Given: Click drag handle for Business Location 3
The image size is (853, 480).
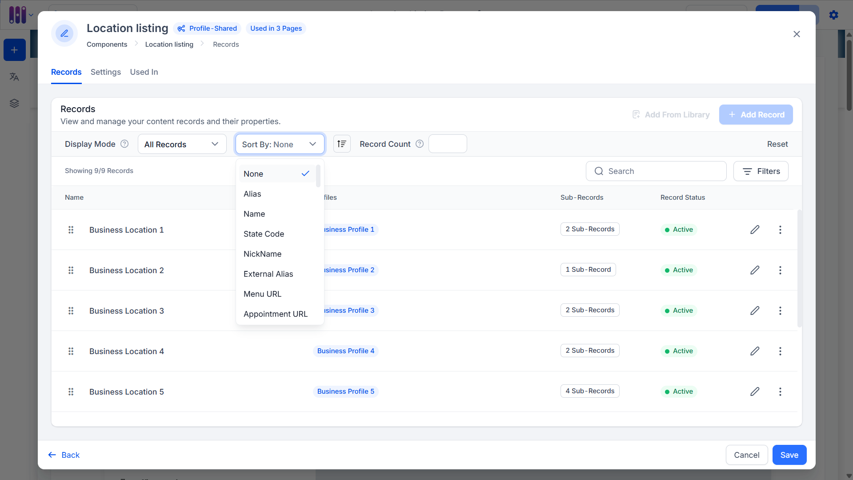Looking at the screenshot, I should (71, 311).
